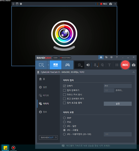The height and width of the screenshot is (151, 139).
Task: Open the scheduled recording clock icon
Action: tap(112, 57)
